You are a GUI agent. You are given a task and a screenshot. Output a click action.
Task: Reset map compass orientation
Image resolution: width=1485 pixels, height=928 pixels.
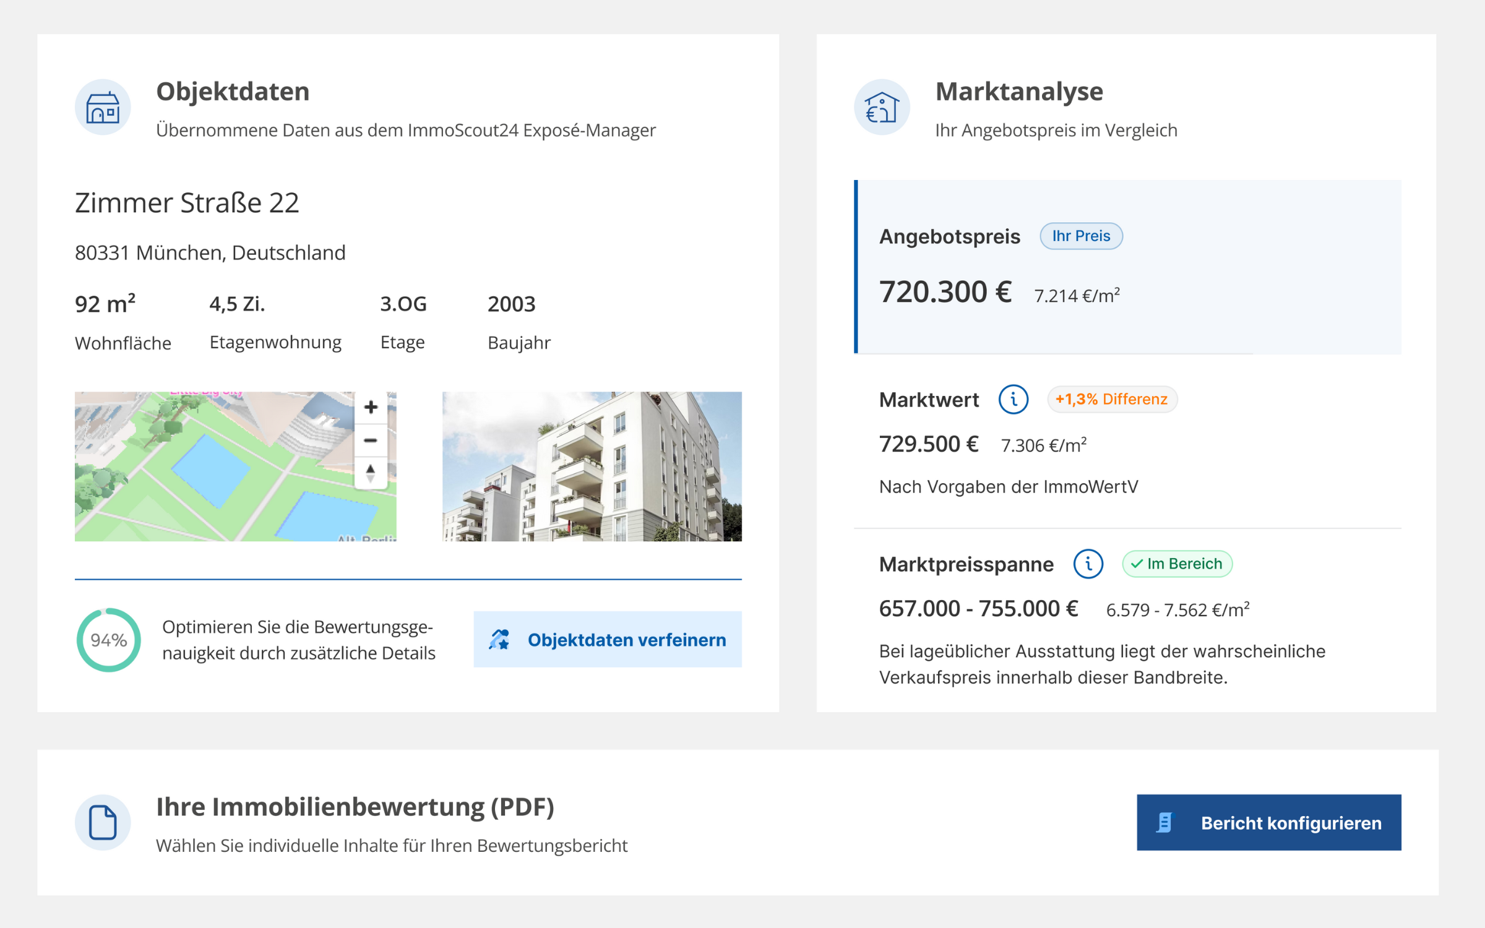tap(371, 473)
